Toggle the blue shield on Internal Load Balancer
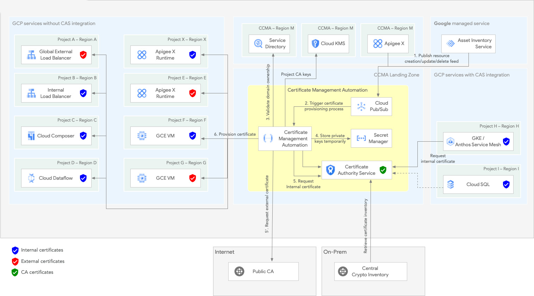 (x=83, y=93)
